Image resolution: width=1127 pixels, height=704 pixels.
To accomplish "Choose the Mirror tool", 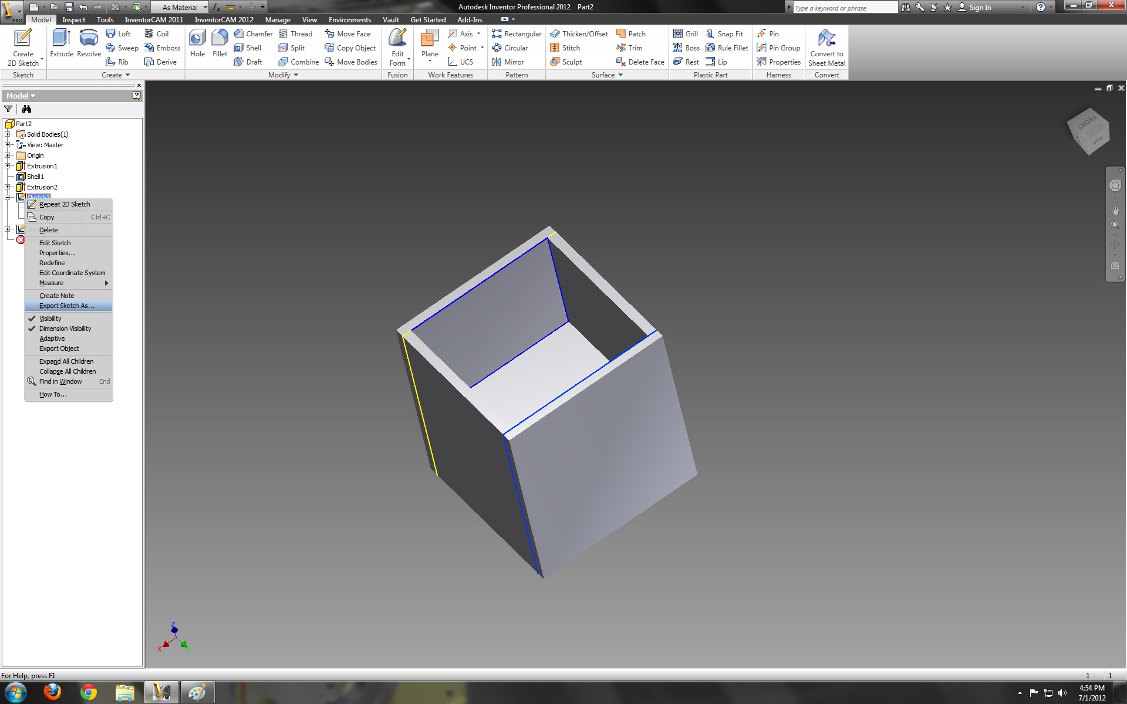I will click(508, 62).
